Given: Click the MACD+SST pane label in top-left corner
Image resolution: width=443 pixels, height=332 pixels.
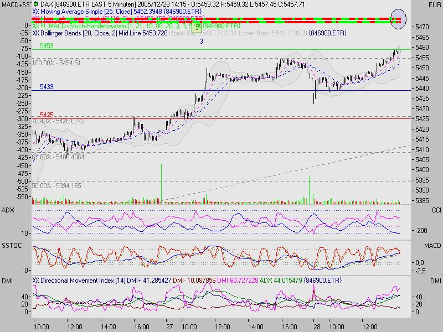Looking at the screenshot, I should 16,5.
